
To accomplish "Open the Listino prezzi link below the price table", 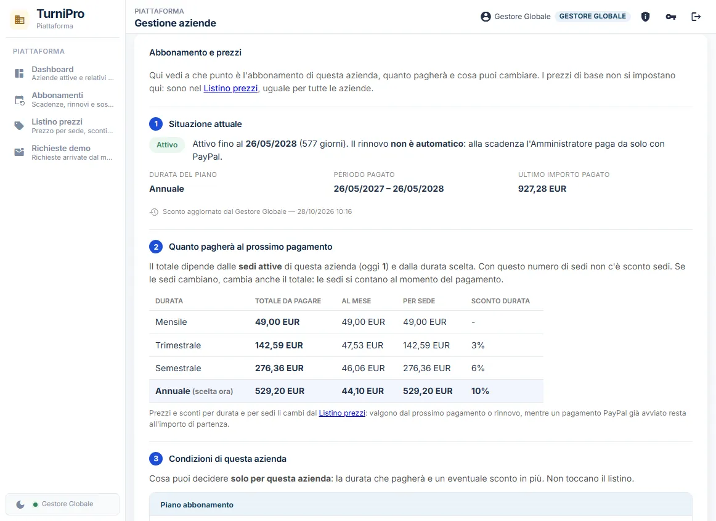I will [342, 412].
